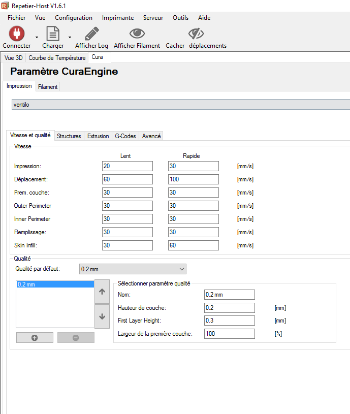Add a new quality profile with plus button
The width and height of the screenshot is (350, 414).
click(35, 338)
